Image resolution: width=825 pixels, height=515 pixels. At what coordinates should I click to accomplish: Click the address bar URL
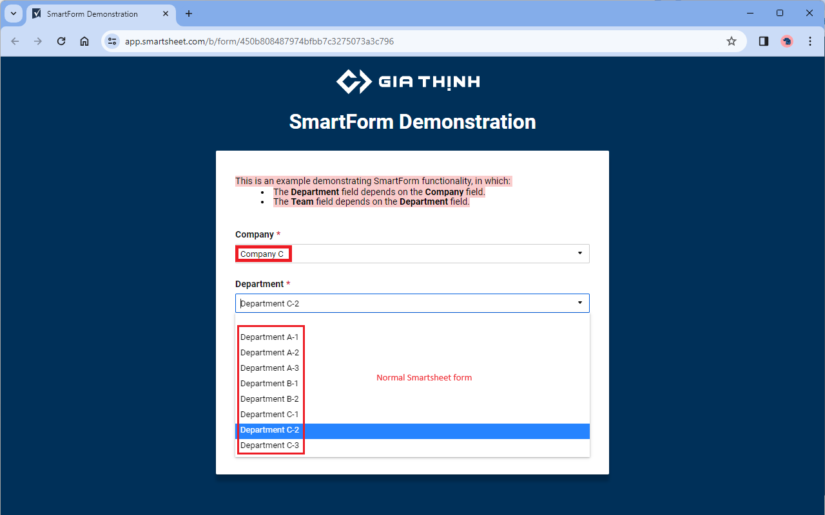[x=259, y=41]
